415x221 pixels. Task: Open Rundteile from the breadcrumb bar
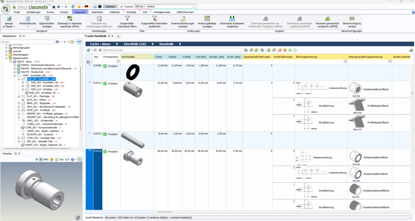pyautogui.click(x=167, y=44)
